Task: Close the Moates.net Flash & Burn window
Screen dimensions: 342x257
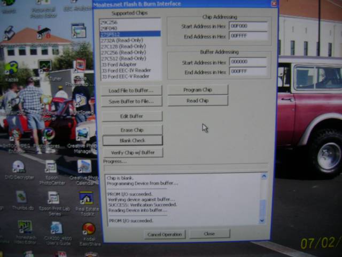Action: (274, 4)
